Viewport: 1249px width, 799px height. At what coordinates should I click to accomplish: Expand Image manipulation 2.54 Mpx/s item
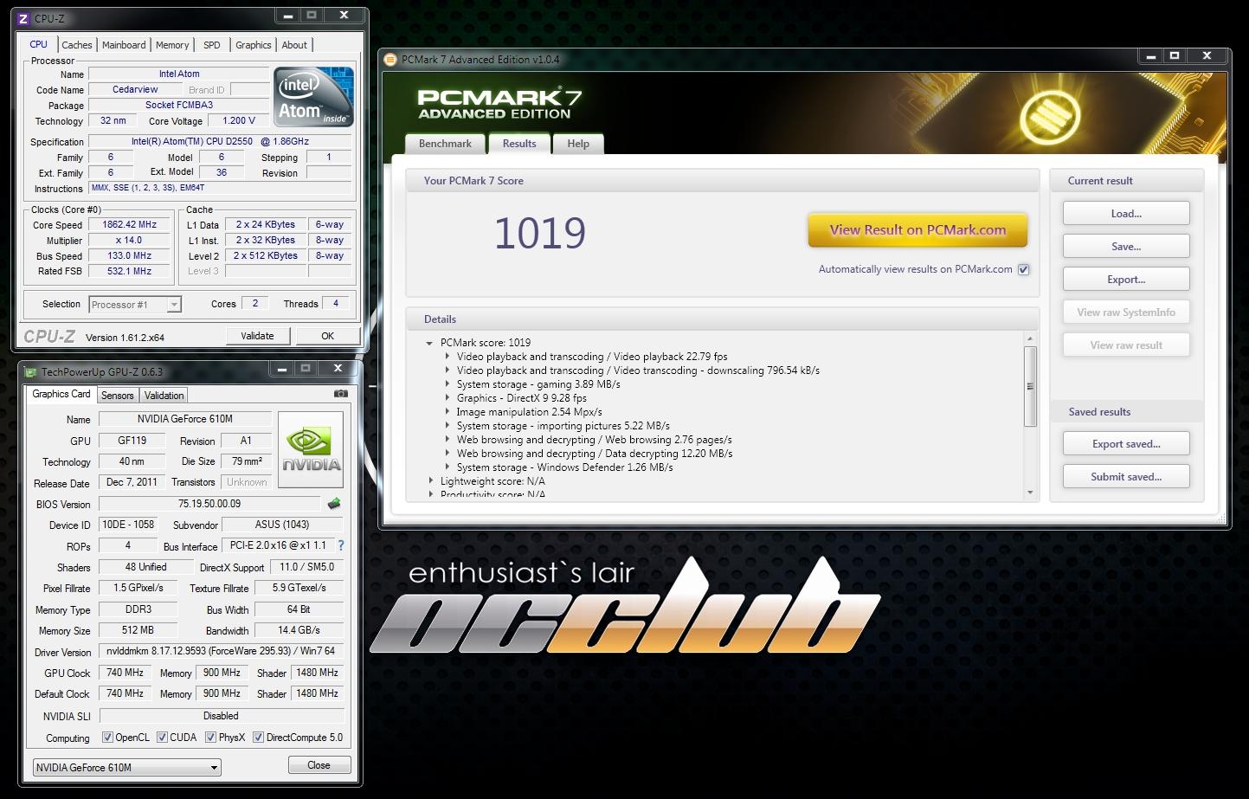pos(447,412)
